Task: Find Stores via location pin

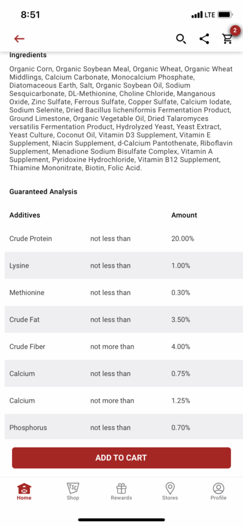Action: click(x=170, y=488)
